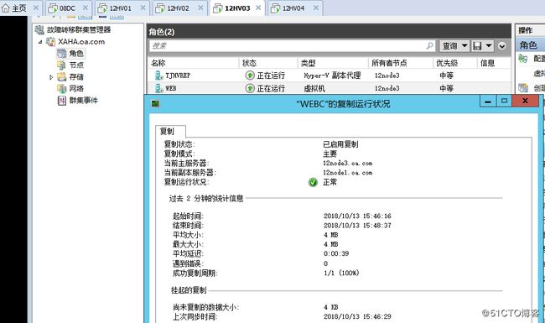Click the 存储 folder icon
545x323 pixels.
61,77
